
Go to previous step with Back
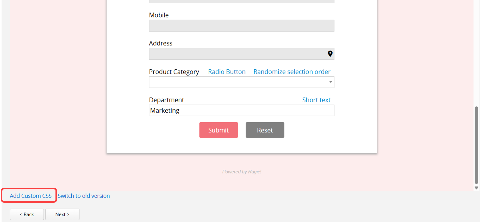(x=27, y=214)
